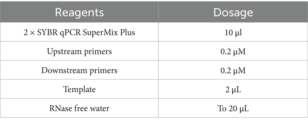This screenshot has width=308, height=123.
Task: Click the Downstream primers 0.2 μM dosage
Action: coord(233,71)
